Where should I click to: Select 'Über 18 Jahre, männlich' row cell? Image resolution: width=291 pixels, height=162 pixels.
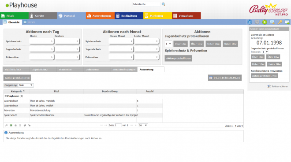[56, 101]
